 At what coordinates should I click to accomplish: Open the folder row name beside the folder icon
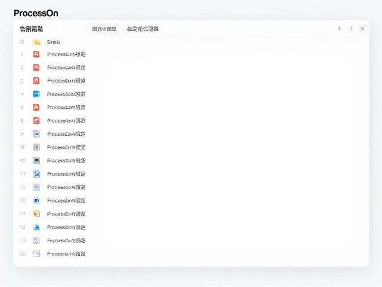[53, 42]
